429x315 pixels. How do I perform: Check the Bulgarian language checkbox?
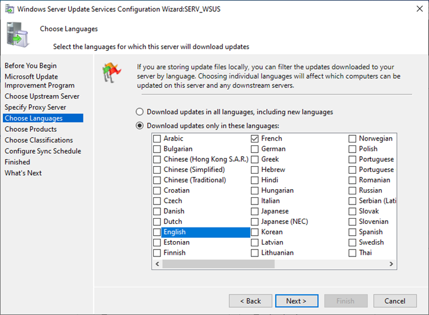tap(157, 149)
